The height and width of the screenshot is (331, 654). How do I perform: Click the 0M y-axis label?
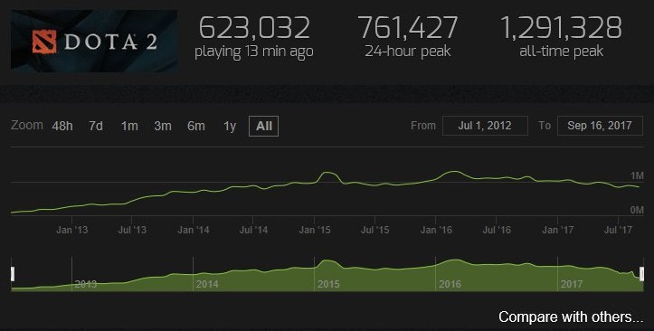tap(637, 210)
